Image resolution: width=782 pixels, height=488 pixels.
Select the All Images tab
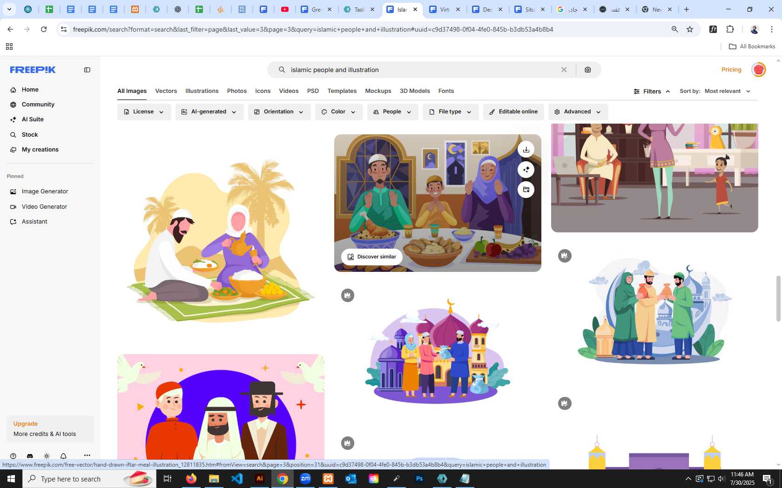pos(132,91)
